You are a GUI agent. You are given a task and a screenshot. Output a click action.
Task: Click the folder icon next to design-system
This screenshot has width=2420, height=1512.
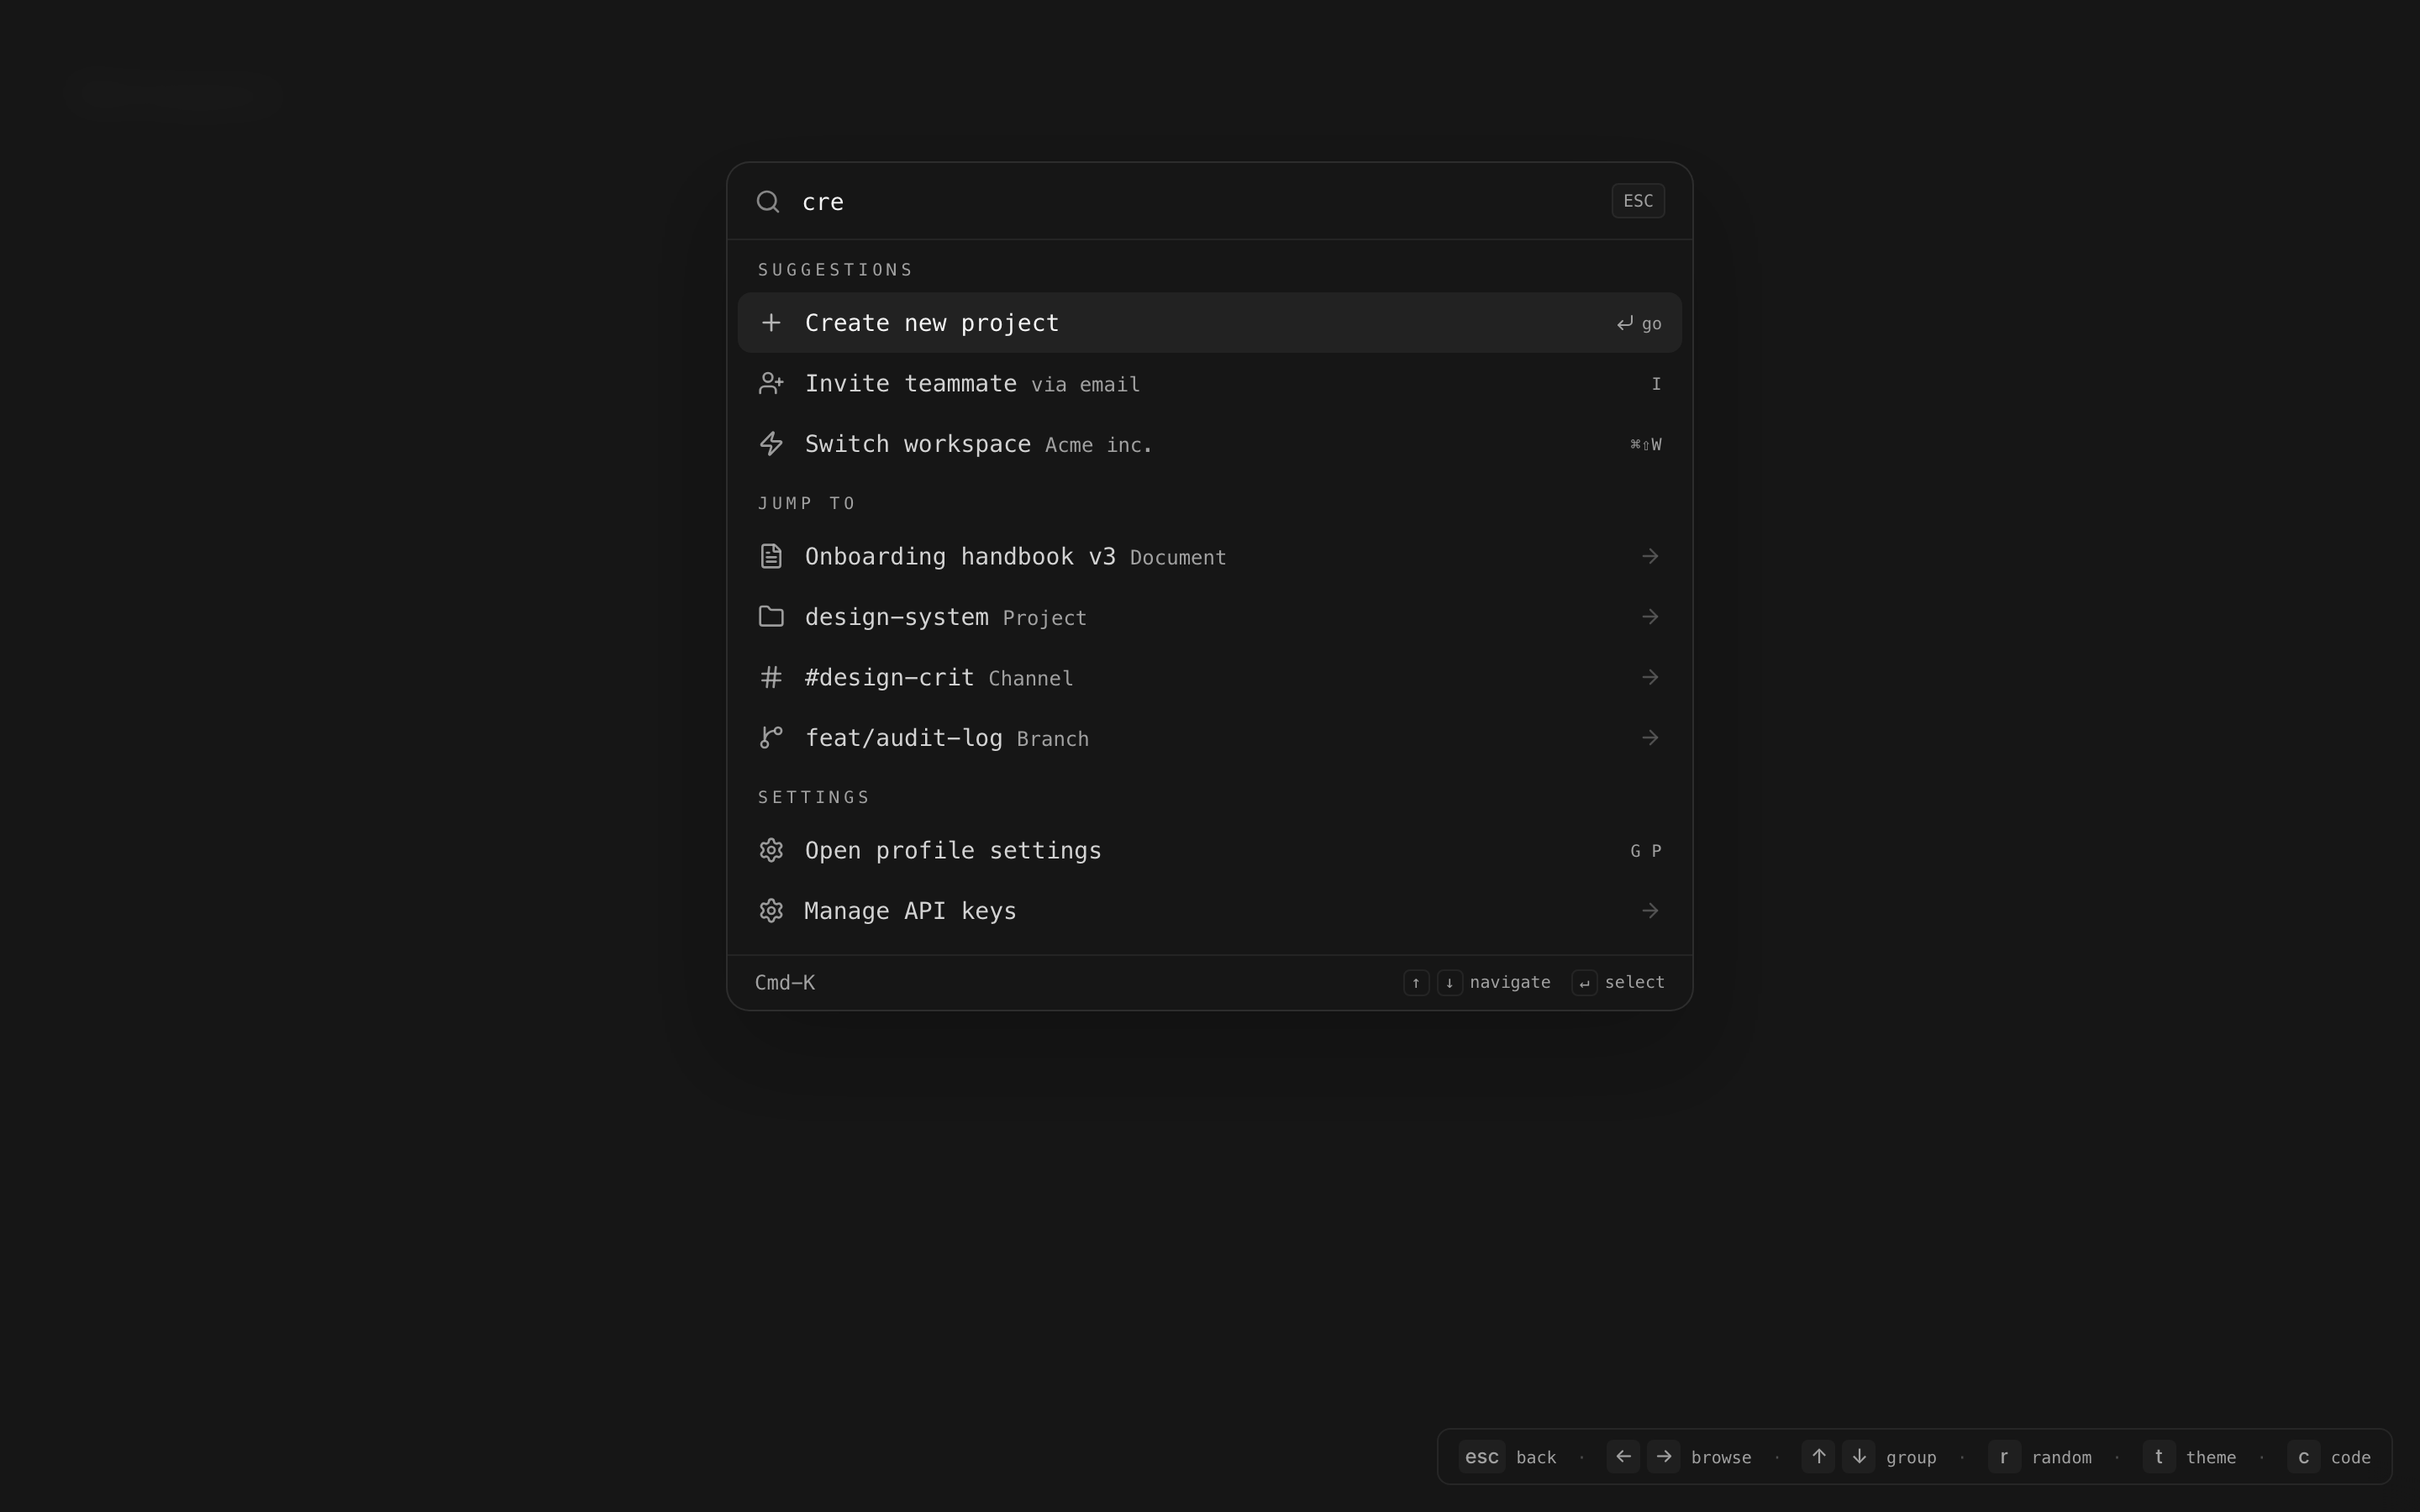(x=771, y=617)
